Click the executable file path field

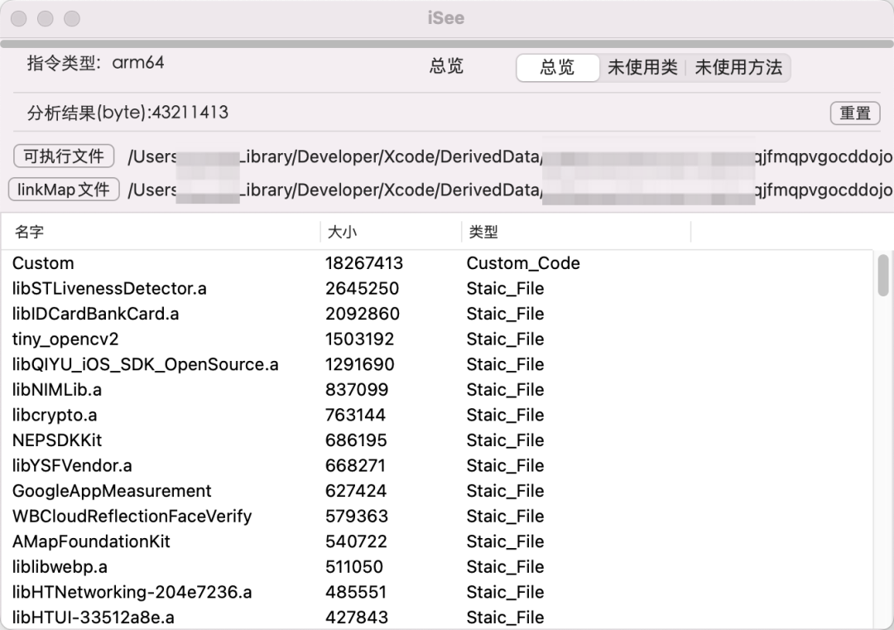tap(510, 156)
